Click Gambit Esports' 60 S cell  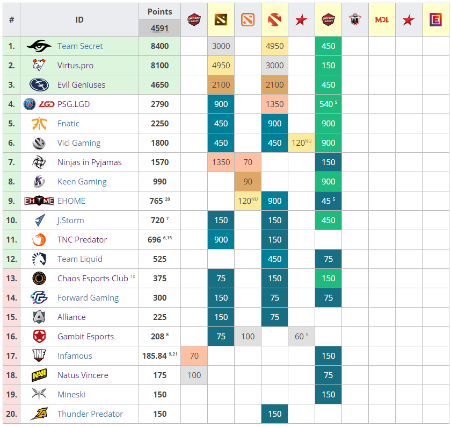point(301,336)
